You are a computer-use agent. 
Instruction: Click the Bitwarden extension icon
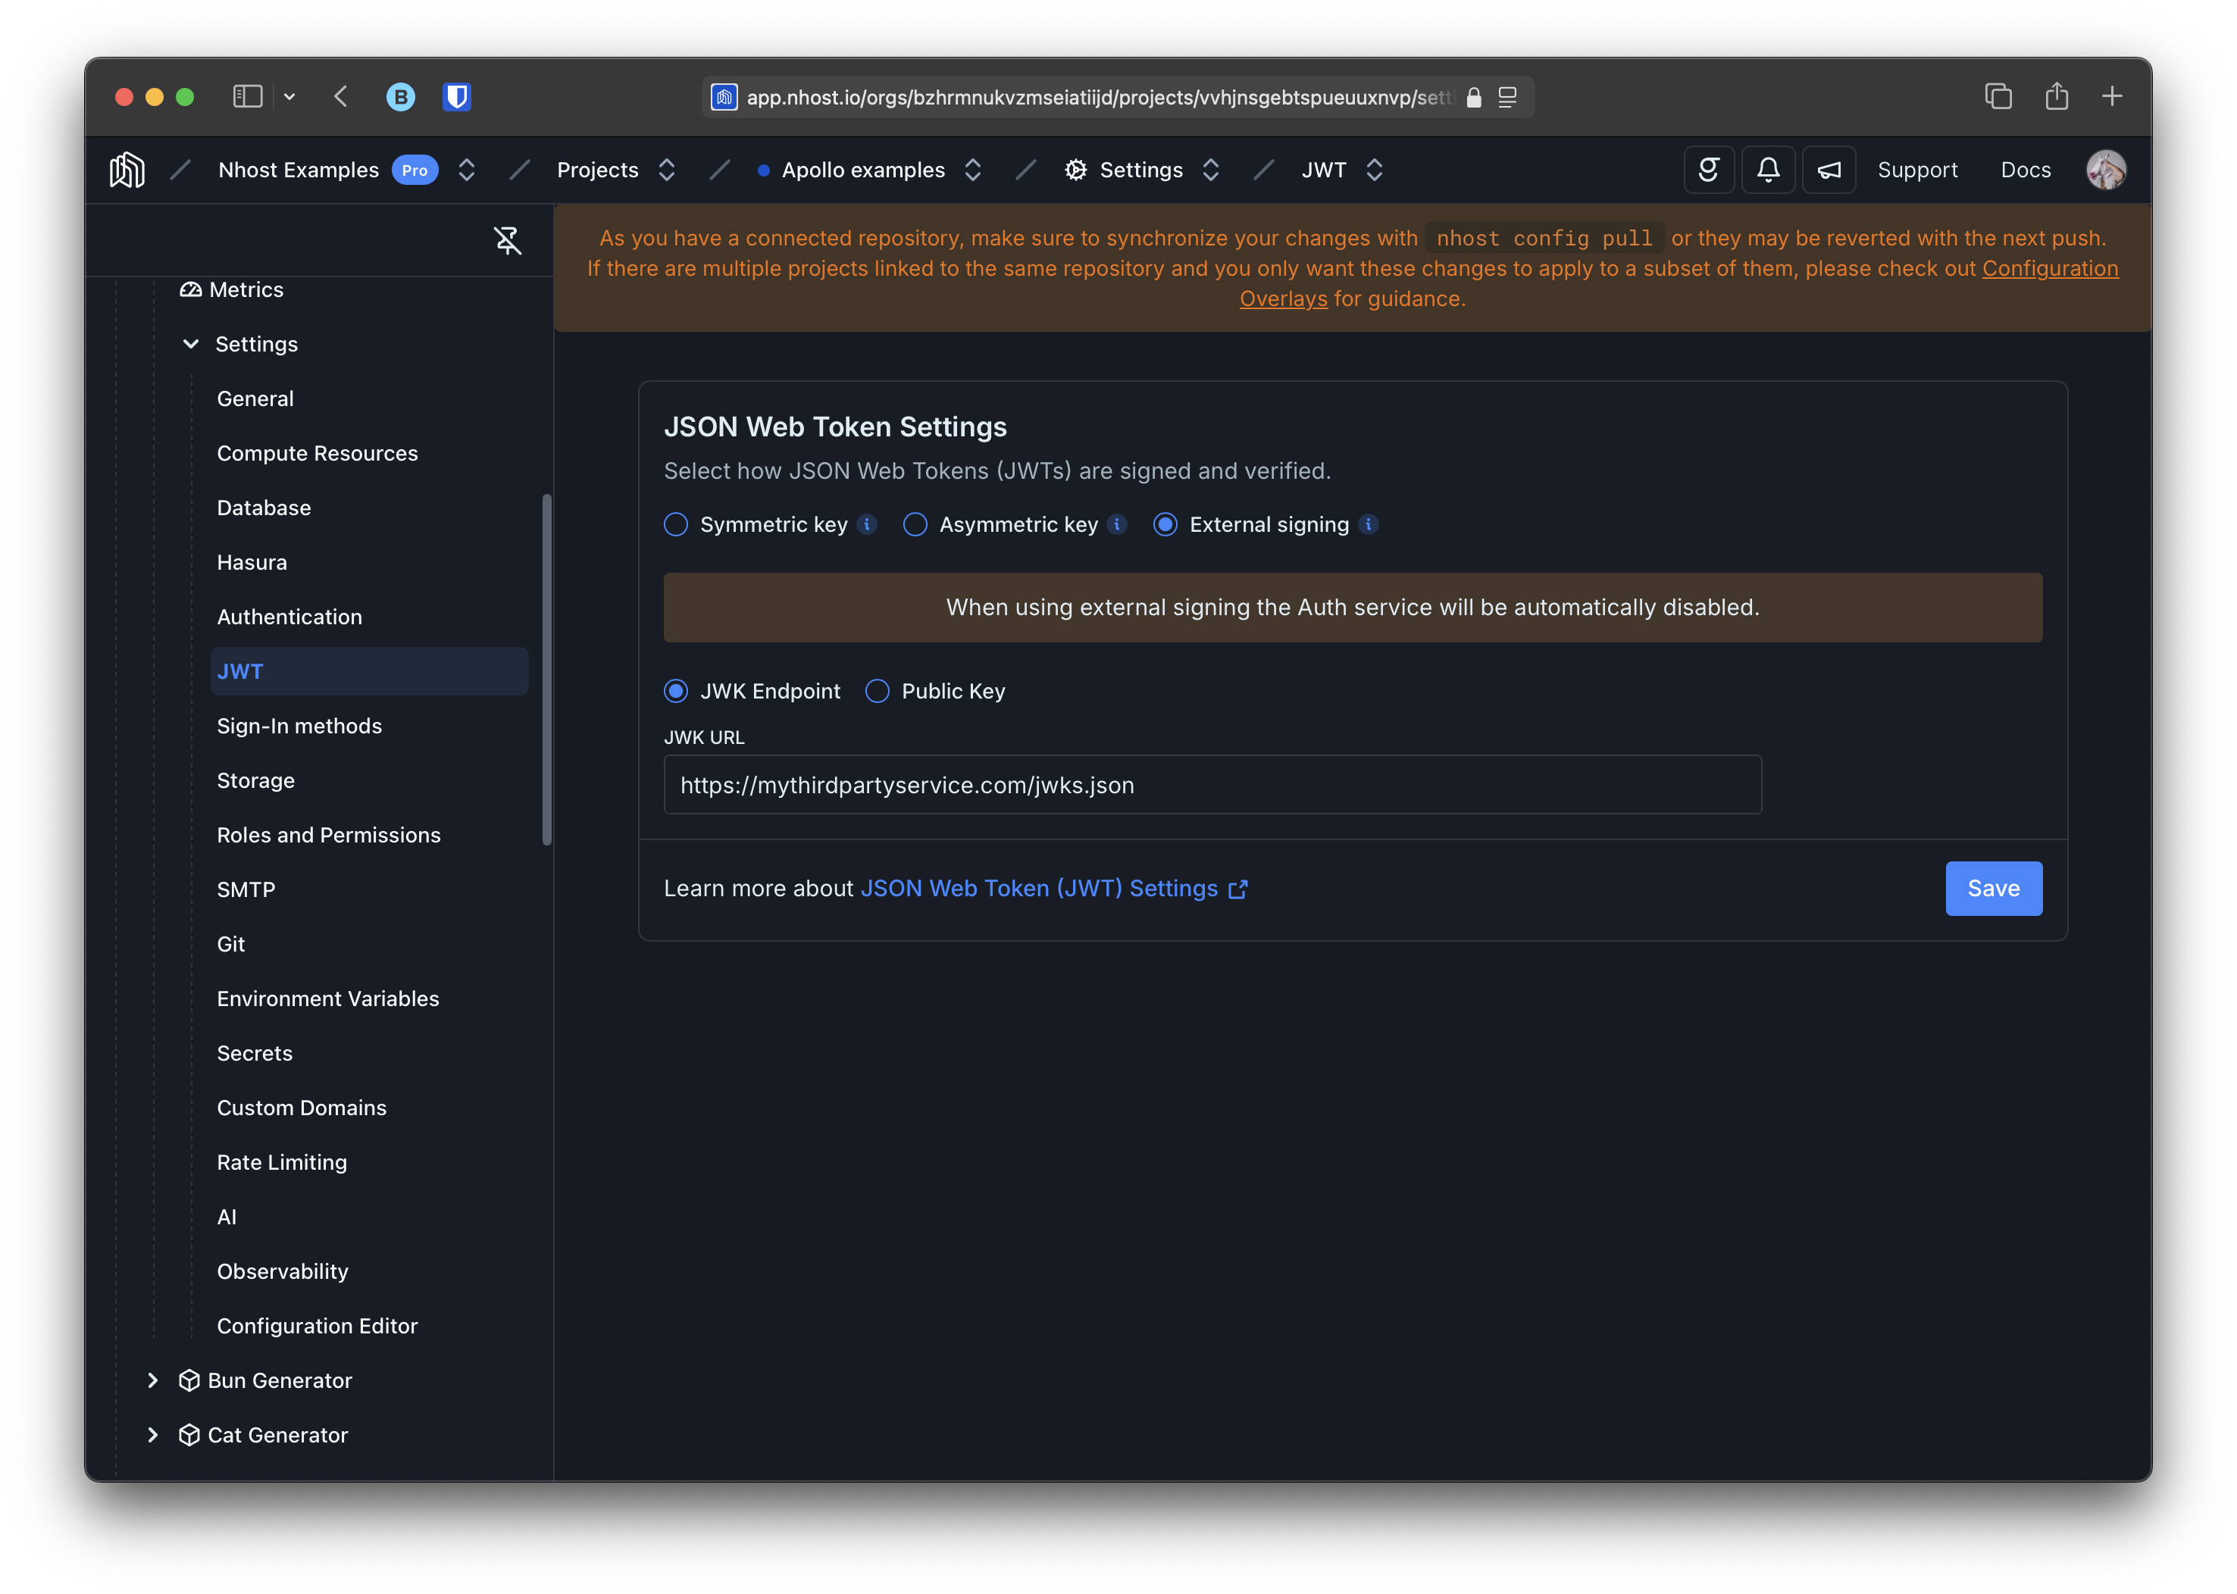pos(456,96)
